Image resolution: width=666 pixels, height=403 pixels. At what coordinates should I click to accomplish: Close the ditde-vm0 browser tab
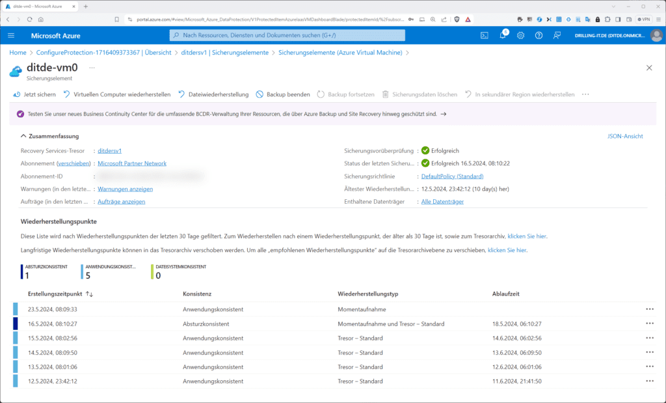[x=73, y=7]
